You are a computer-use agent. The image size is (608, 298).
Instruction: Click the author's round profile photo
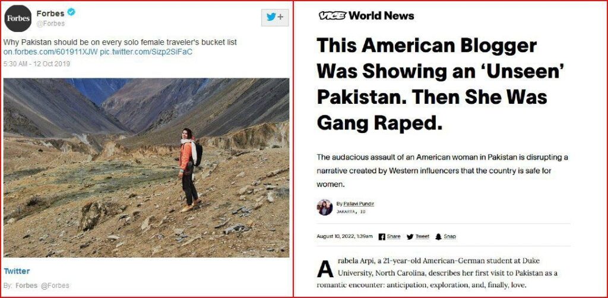click(x=325, y=207)
